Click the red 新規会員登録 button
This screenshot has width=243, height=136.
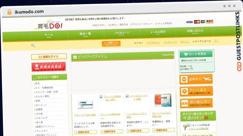[49, 67]
